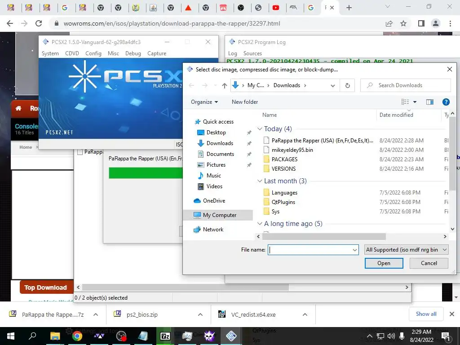Switch to the YouTube browser tab
The image size is (460, 345).
(x=276, y=8)
